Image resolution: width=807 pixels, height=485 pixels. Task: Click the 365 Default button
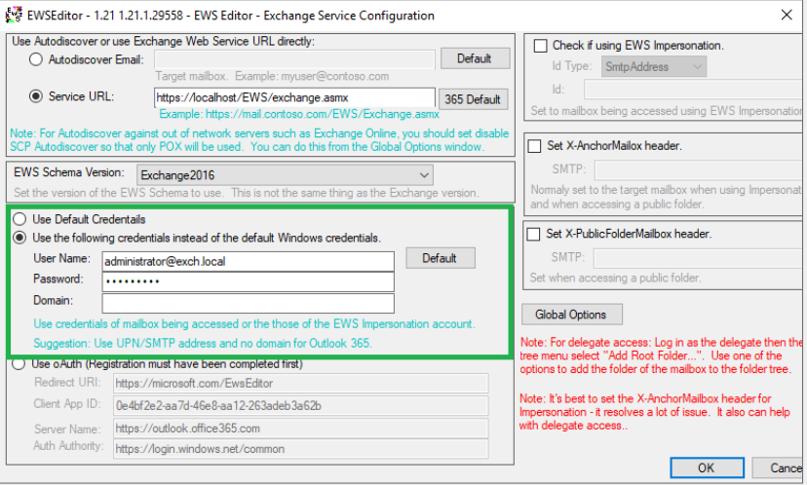pos(474,98)
